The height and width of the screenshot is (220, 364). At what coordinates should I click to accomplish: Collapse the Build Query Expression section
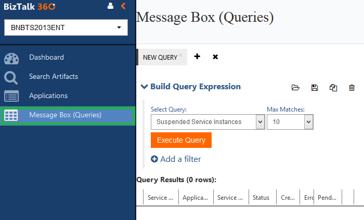point(145,87)
